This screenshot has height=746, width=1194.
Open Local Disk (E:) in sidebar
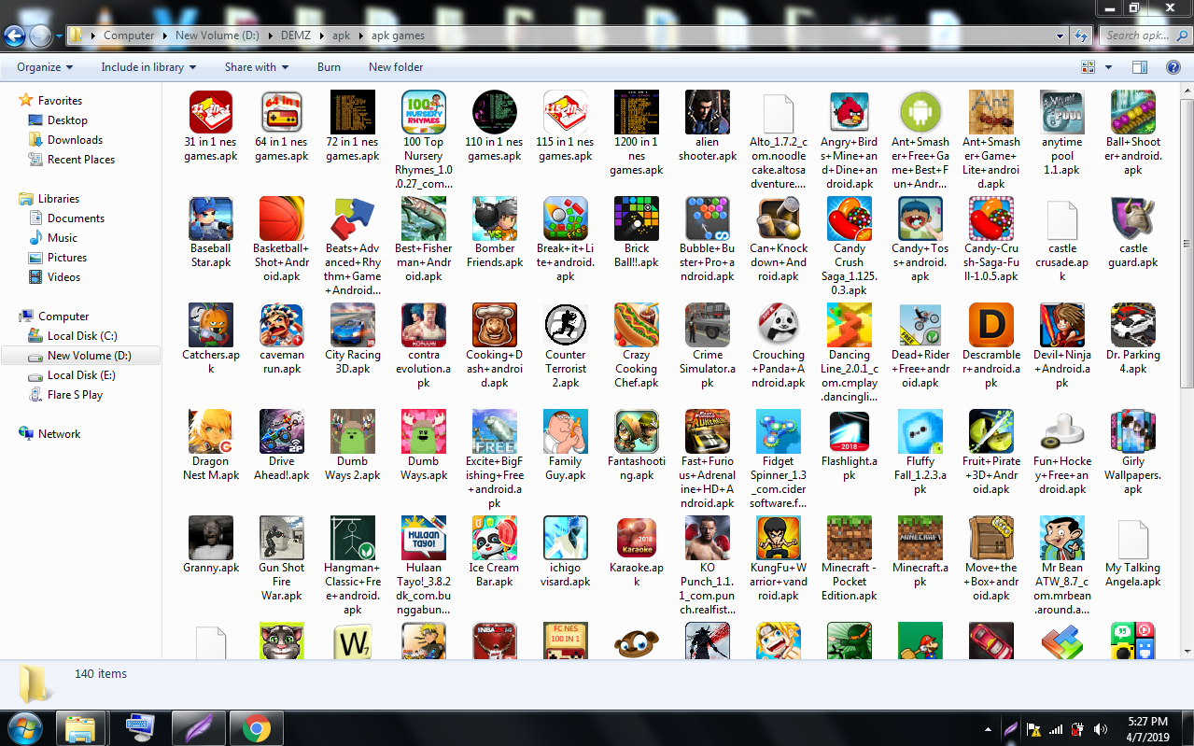tap(81, 375)
